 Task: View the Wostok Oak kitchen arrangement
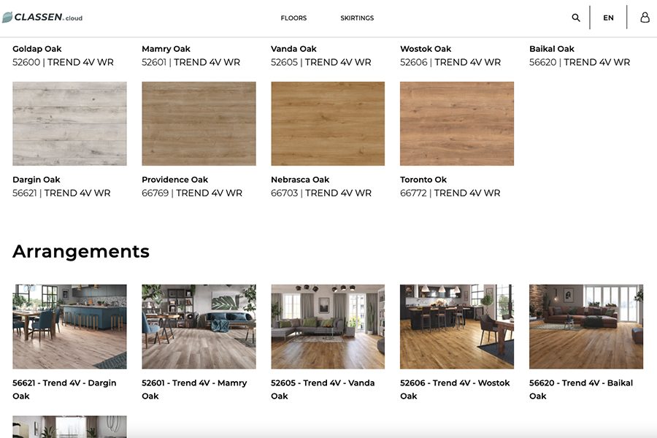457,326
